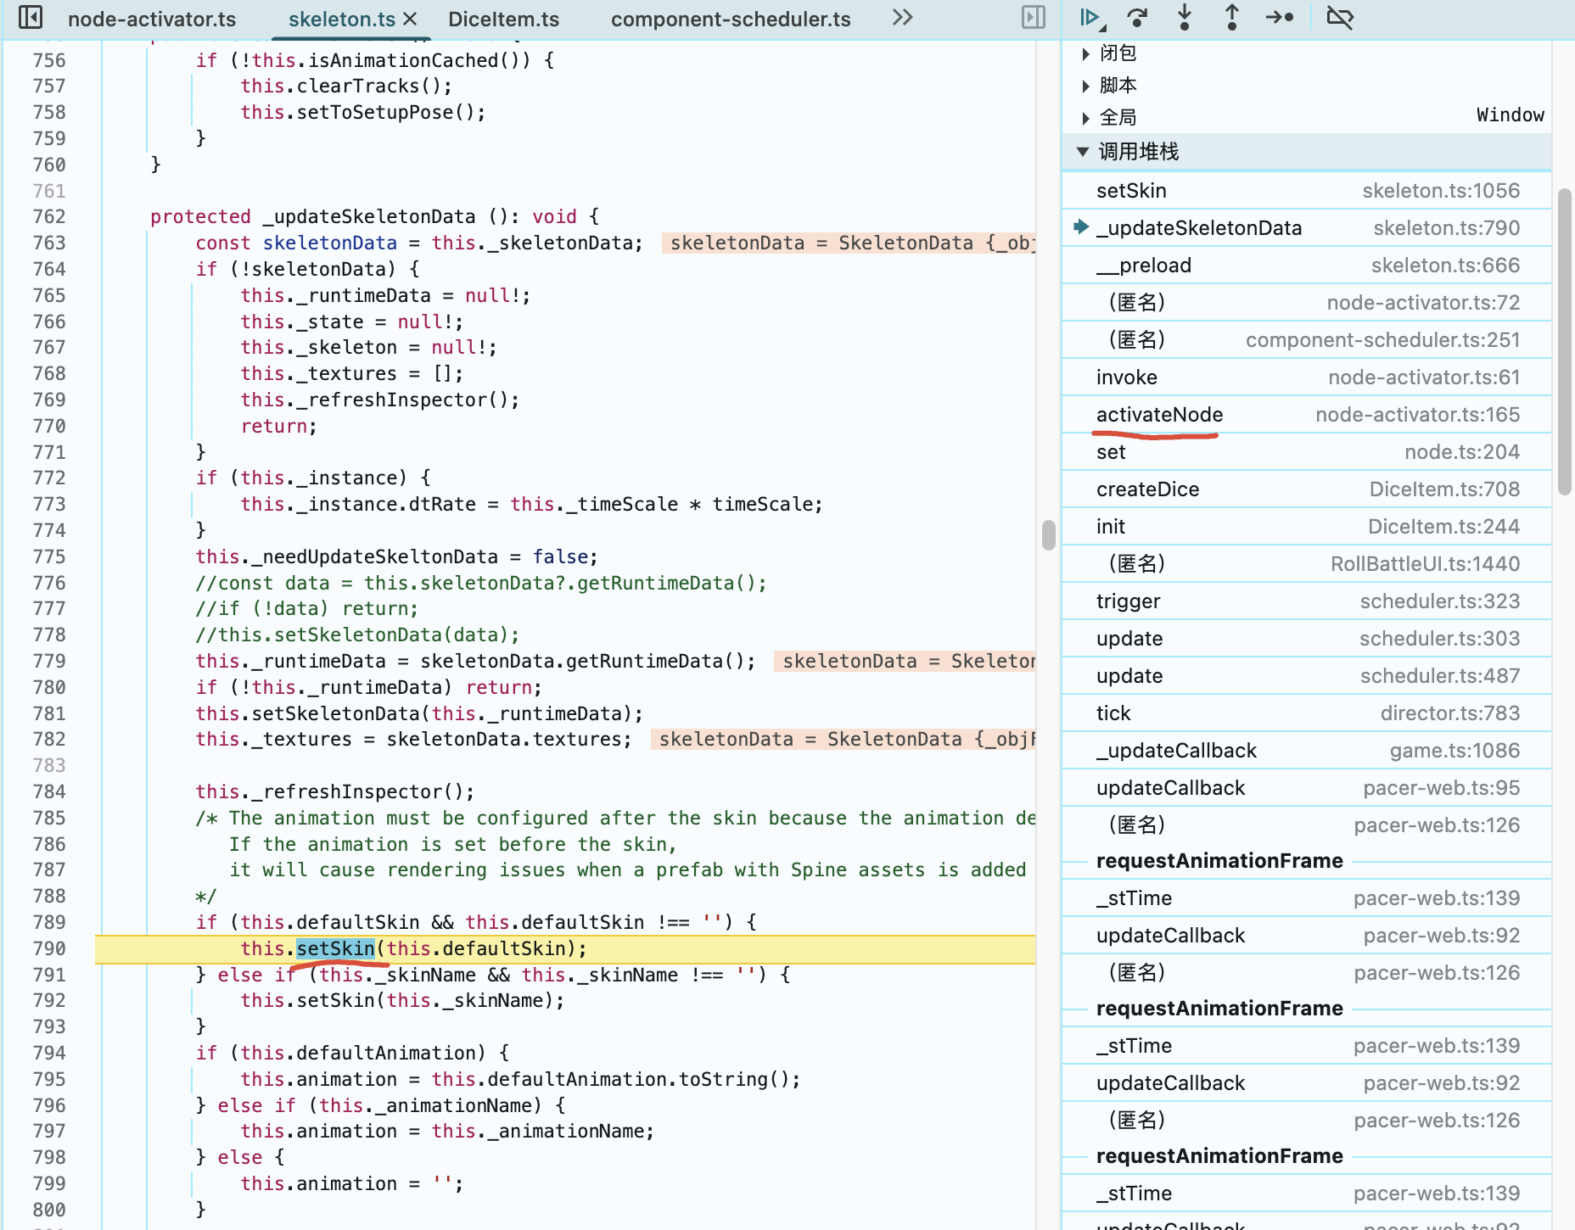The image size is (1575, 1230).
Task: Click line number 779 in gutter
Action: (49, 661)
